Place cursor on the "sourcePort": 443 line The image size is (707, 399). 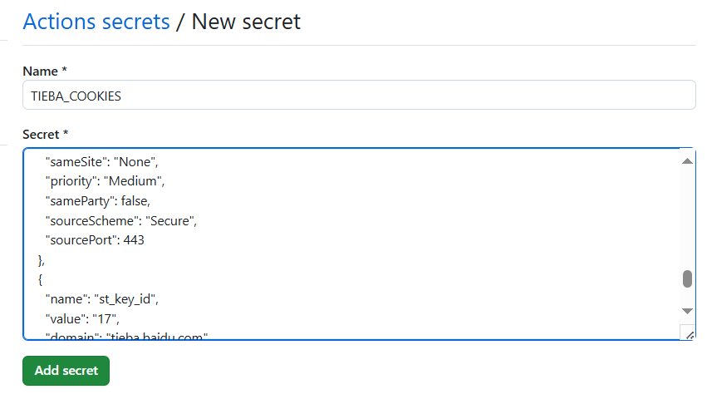(95, 240)
